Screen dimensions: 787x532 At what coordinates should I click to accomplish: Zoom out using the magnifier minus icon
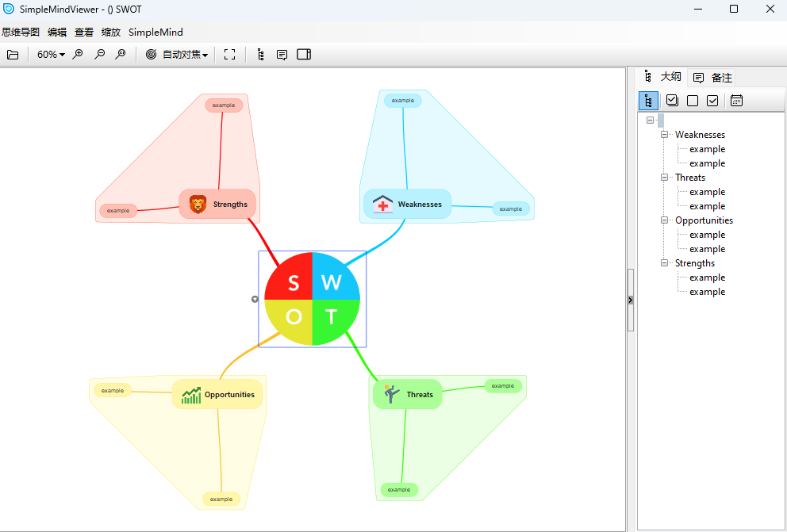pyautogui.click(x=99, y=55)
